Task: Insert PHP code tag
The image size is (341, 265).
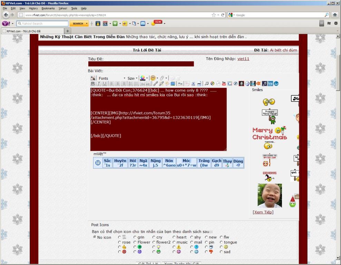Action: [x=199, y=84]
